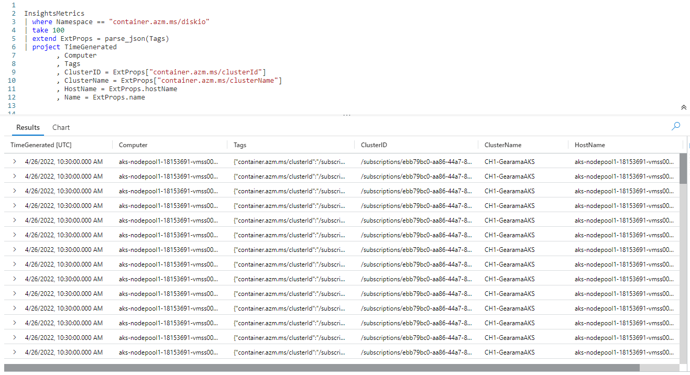690x375 pixels.
Task: Expand the last visible result row
Action: pos(14,352)
